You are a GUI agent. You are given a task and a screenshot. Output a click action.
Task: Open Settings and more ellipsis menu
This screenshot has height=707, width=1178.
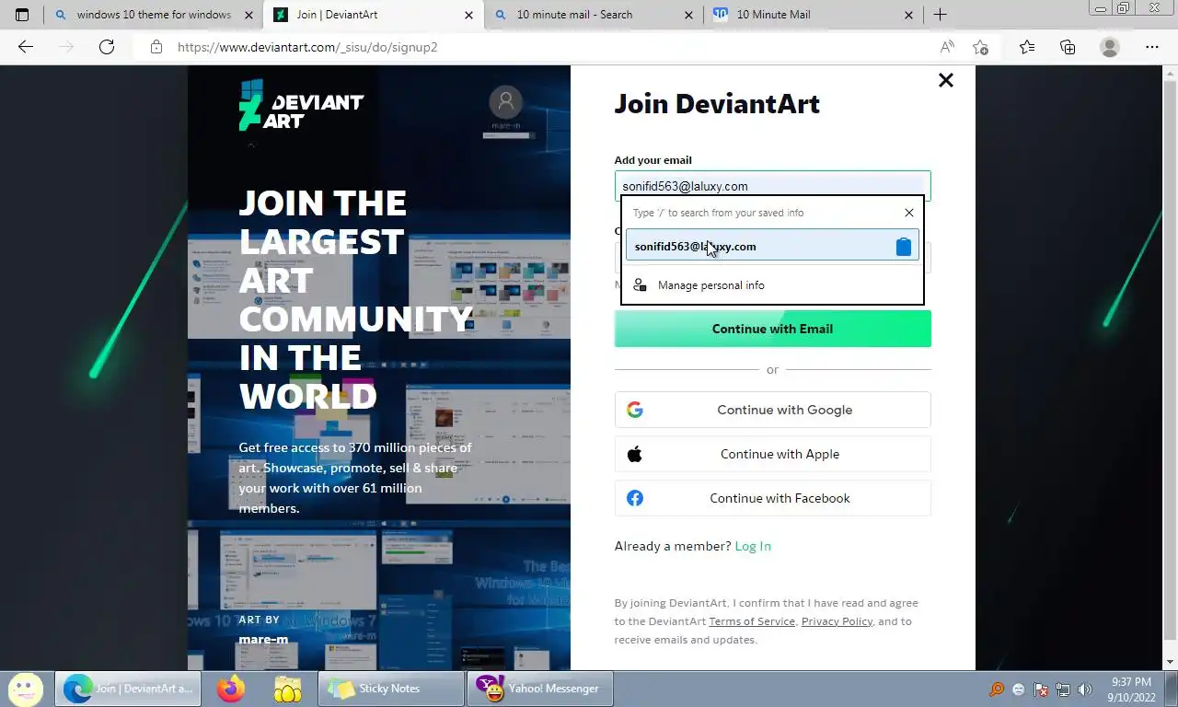(x=1152, y=47)
